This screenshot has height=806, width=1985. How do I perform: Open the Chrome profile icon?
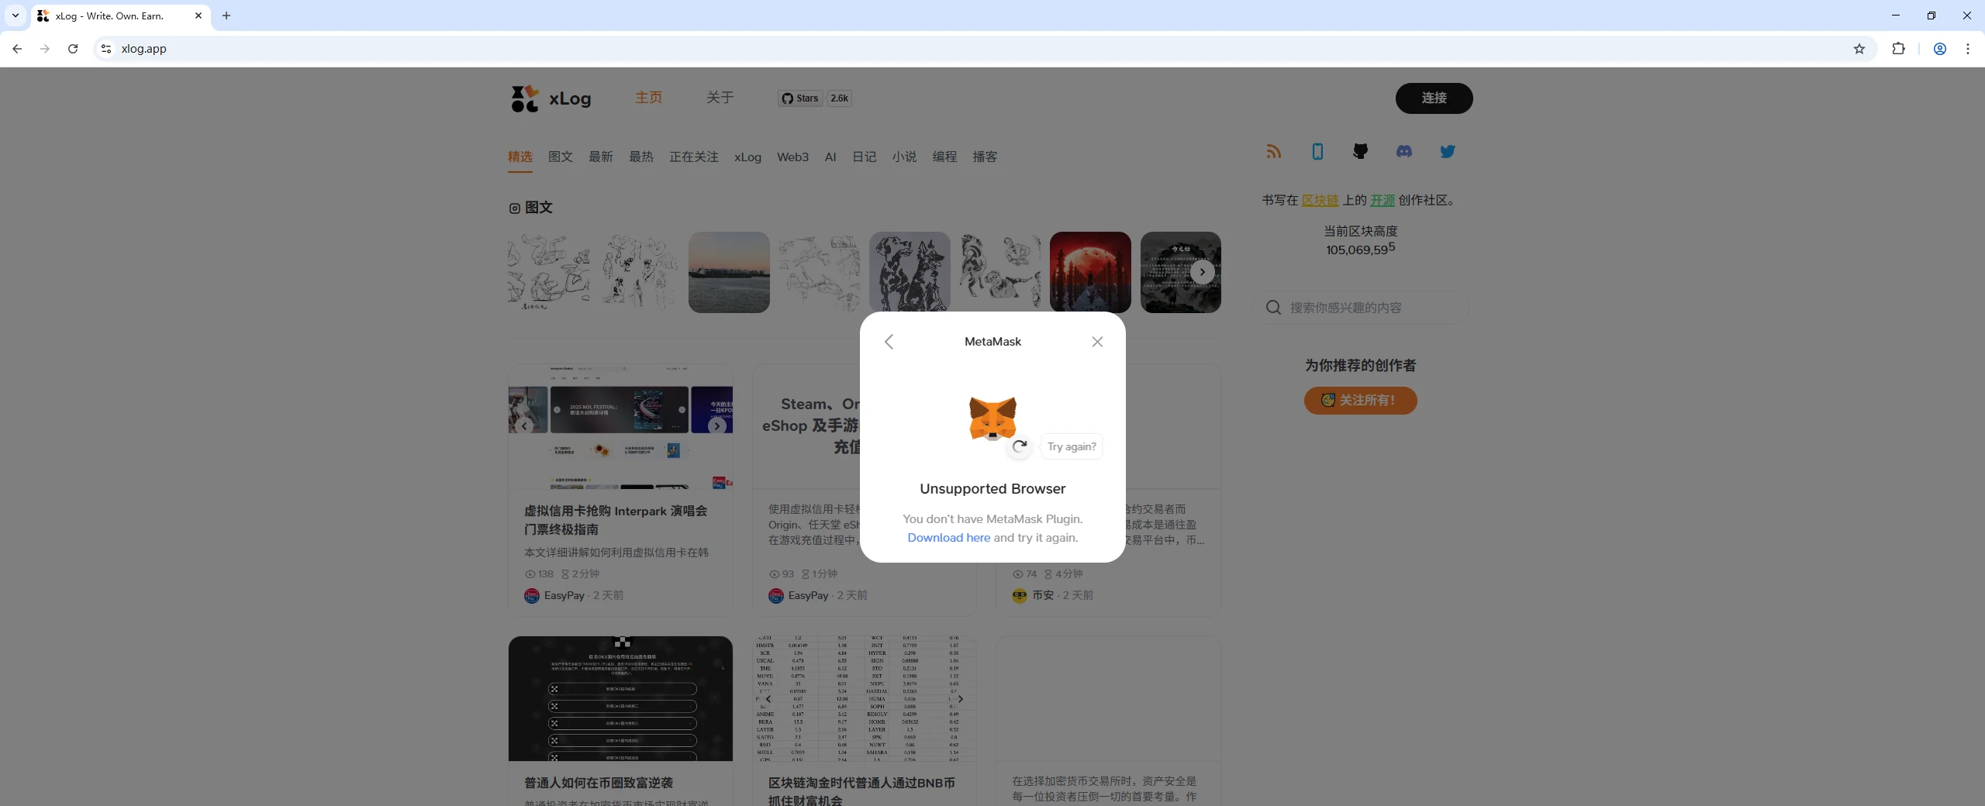(x=1939, y=49)
